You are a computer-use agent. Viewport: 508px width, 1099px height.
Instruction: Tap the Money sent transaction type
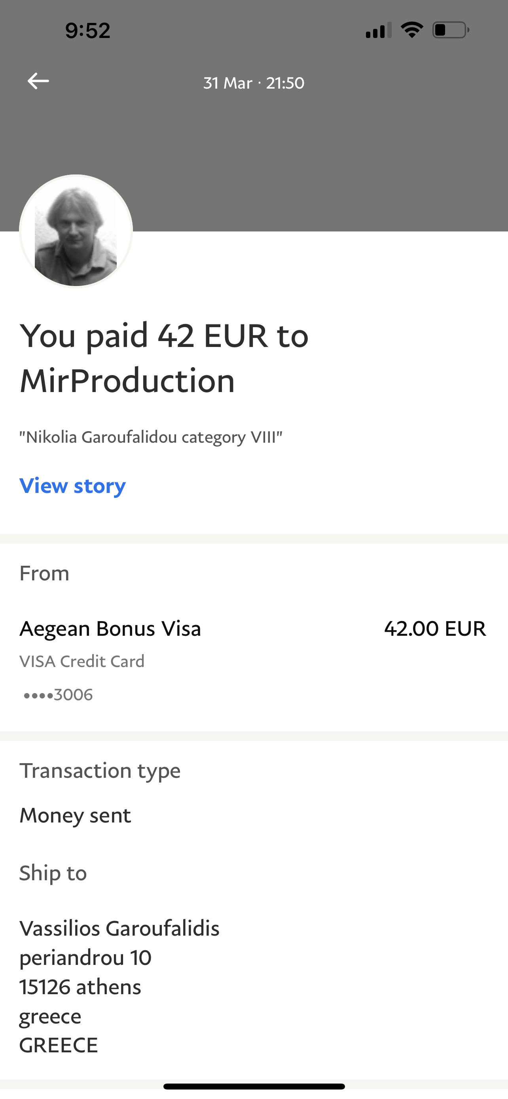point(75,815)
